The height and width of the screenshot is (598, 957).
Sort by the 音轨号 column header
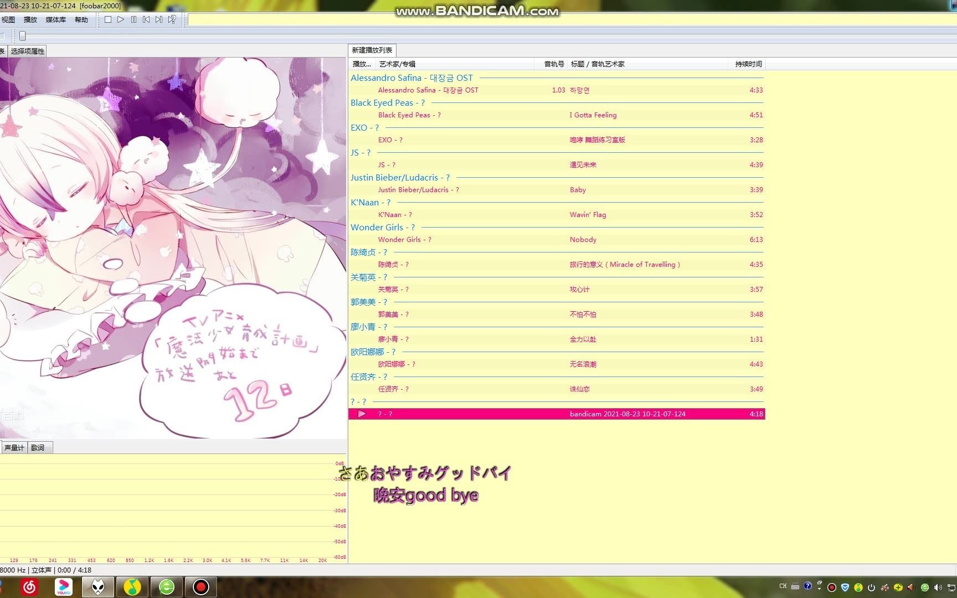click(x=552, y=64)
